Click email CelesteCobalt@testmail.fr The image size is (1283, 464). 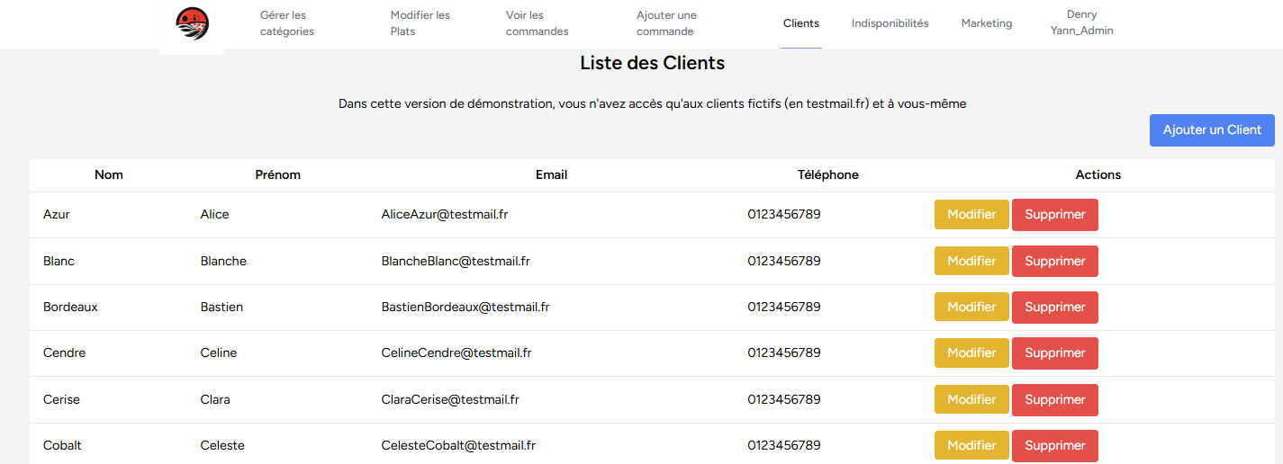(458, 445)
